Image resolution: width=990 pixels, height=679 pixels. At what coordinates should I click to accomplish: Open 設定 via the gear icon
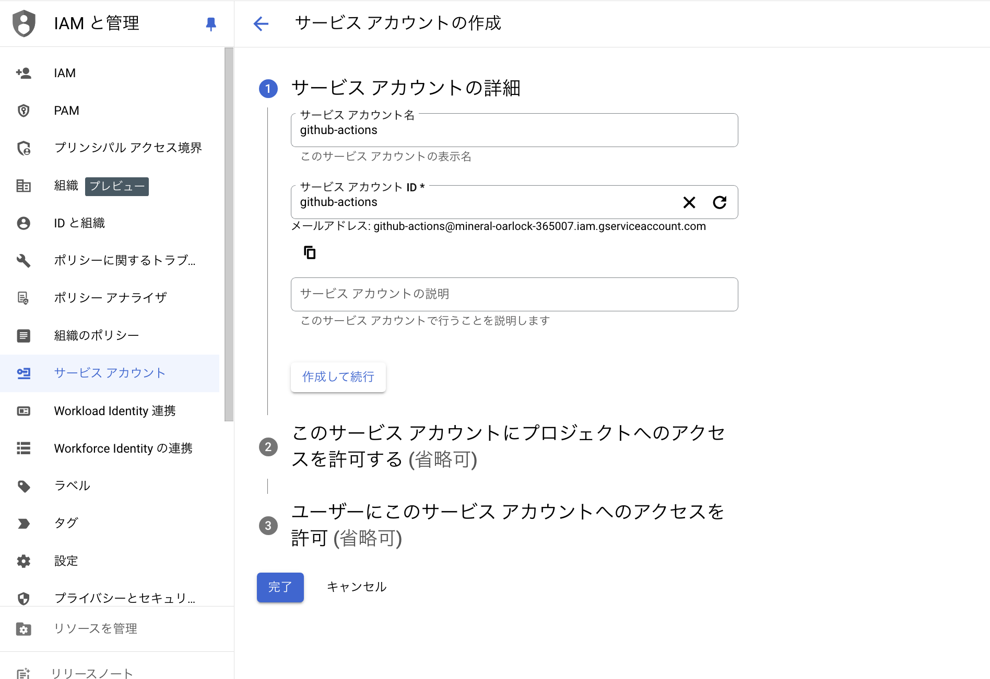tap(23, 561)
